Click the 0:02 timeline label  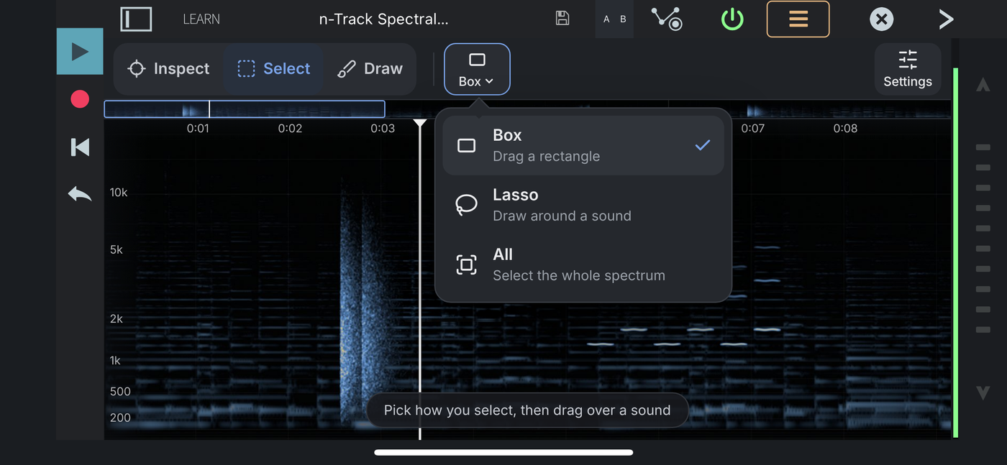290,129
